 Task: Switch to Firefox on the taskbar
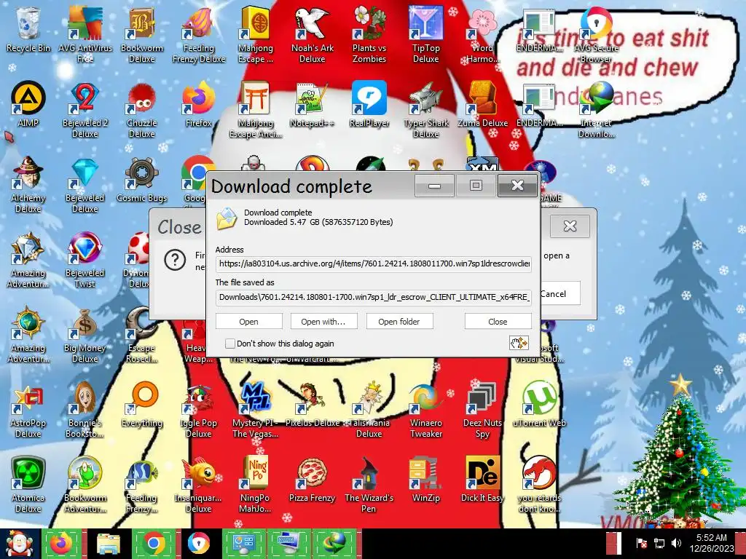click(x=63, y=544)
